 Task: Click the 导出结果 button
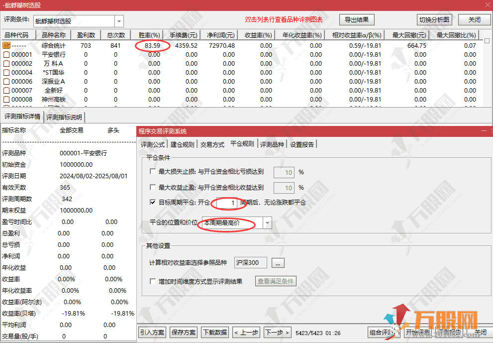tap(357, 20)
